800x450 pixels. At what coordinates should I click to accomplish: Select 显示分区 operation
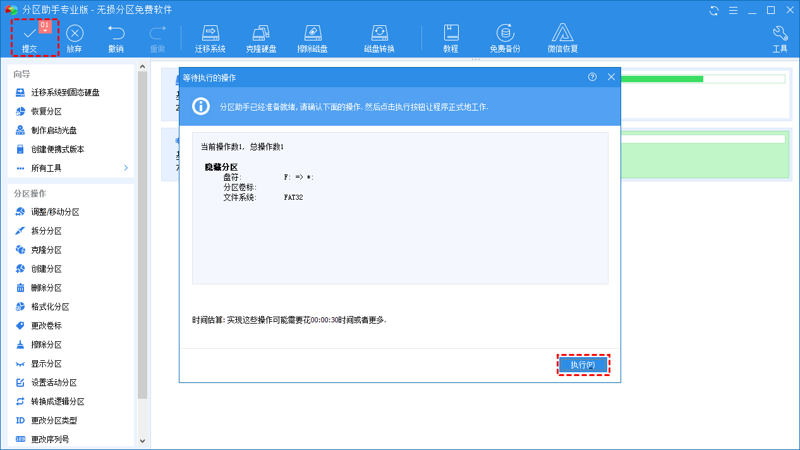(x=47, y=364)
